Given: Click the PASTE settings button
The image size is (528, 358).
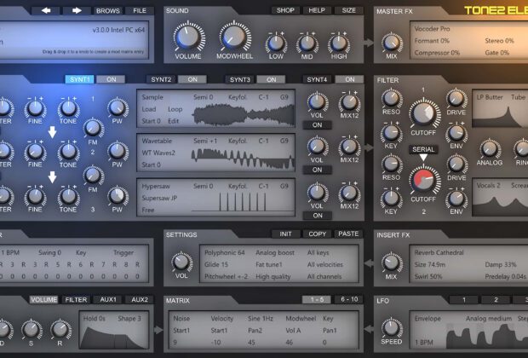Looking at the screenshot, I should pos(348,234).
